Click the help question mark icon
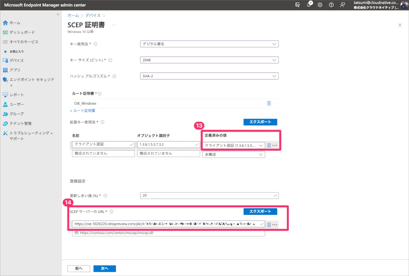Screen dimensions: 409x276 point(331,5)
